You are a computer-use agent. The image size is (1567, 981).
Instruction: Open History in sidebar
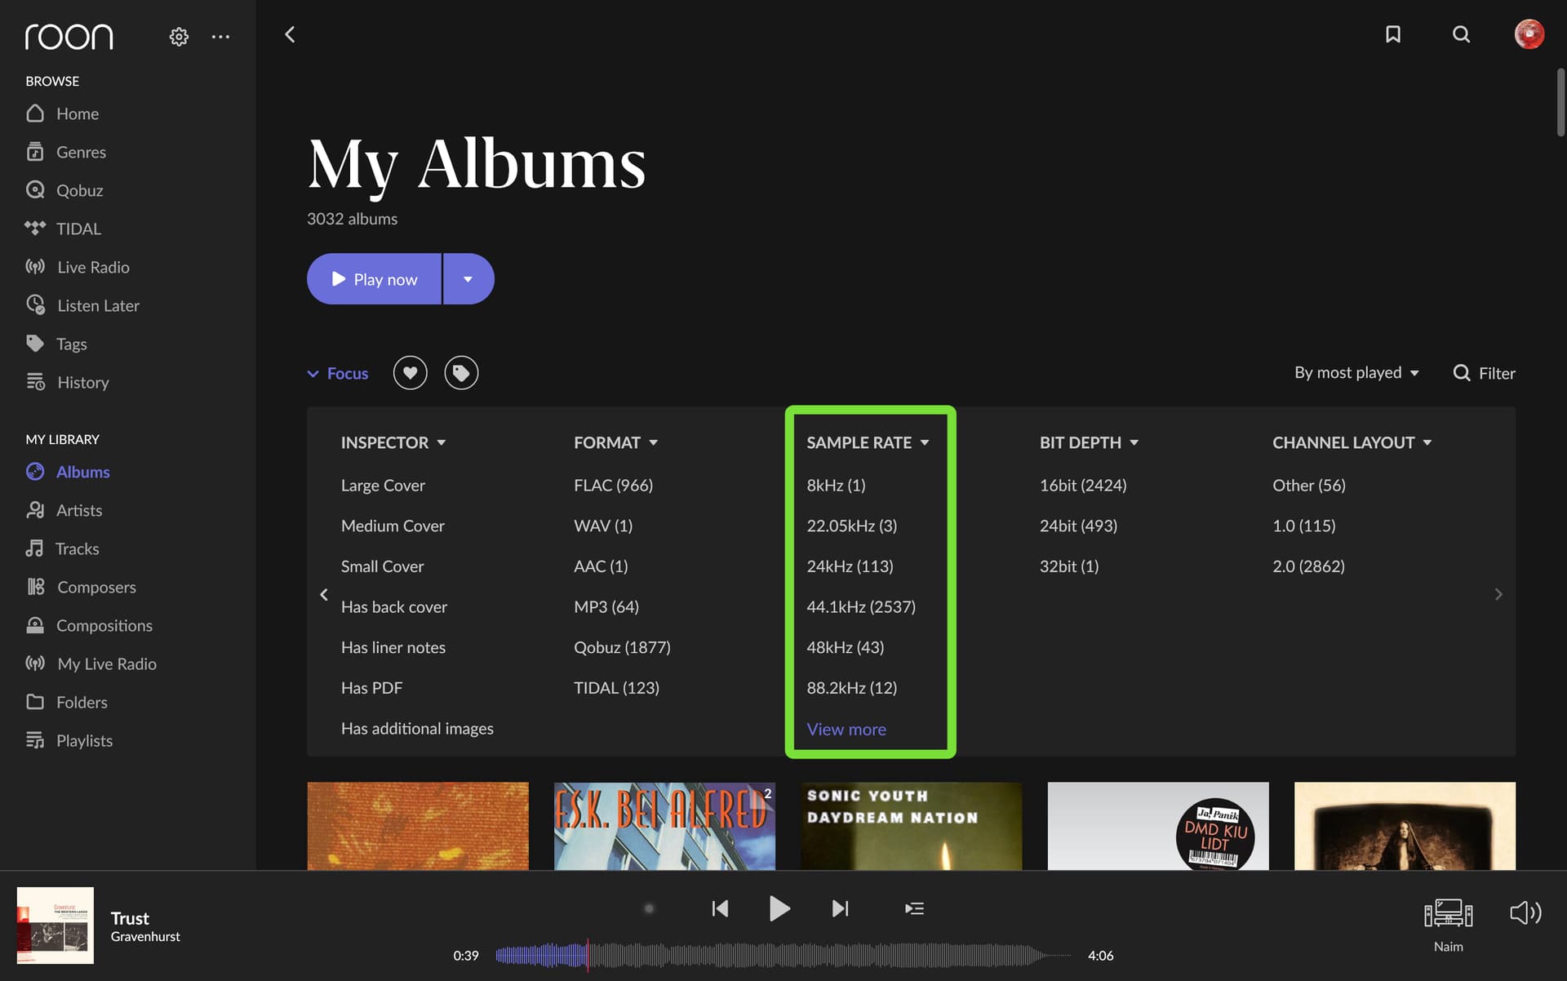tap(67, 382)
